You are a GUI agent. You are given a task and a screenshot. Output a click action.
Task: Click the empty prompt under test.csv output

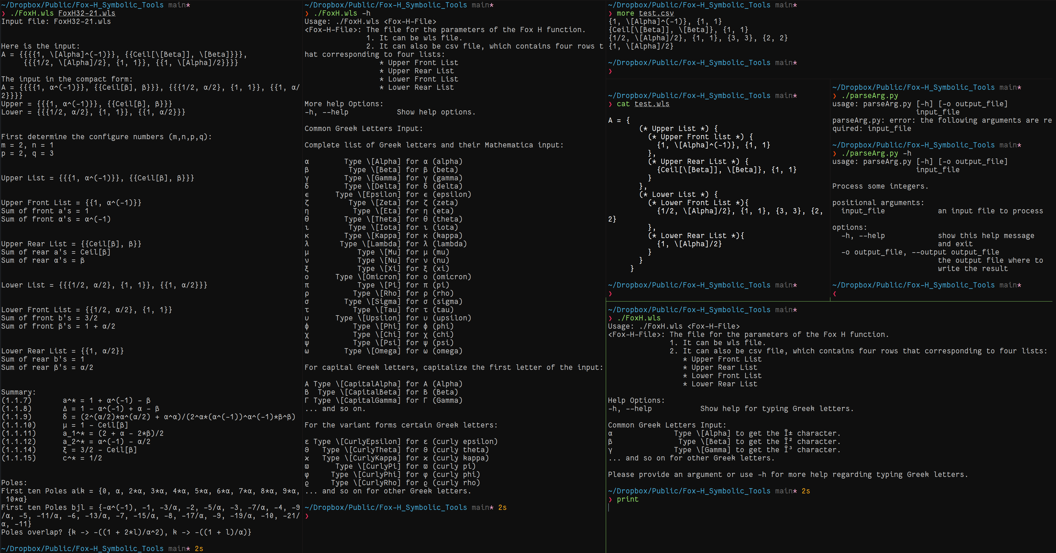(610, 71)
